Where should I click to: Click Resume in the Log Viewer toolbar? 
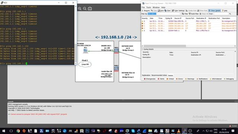point(146,11)
